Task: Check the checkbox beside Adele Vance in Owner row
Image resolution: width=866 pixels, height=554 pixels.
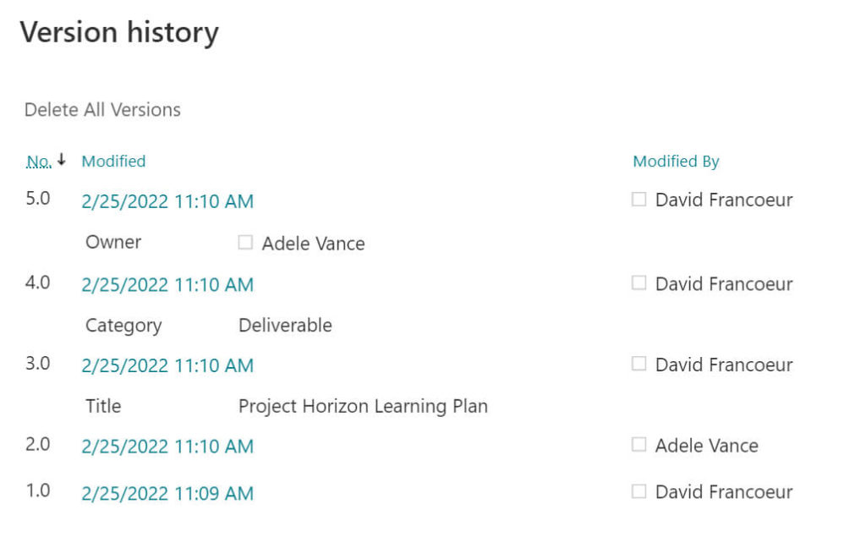Action: coord(245,243)
